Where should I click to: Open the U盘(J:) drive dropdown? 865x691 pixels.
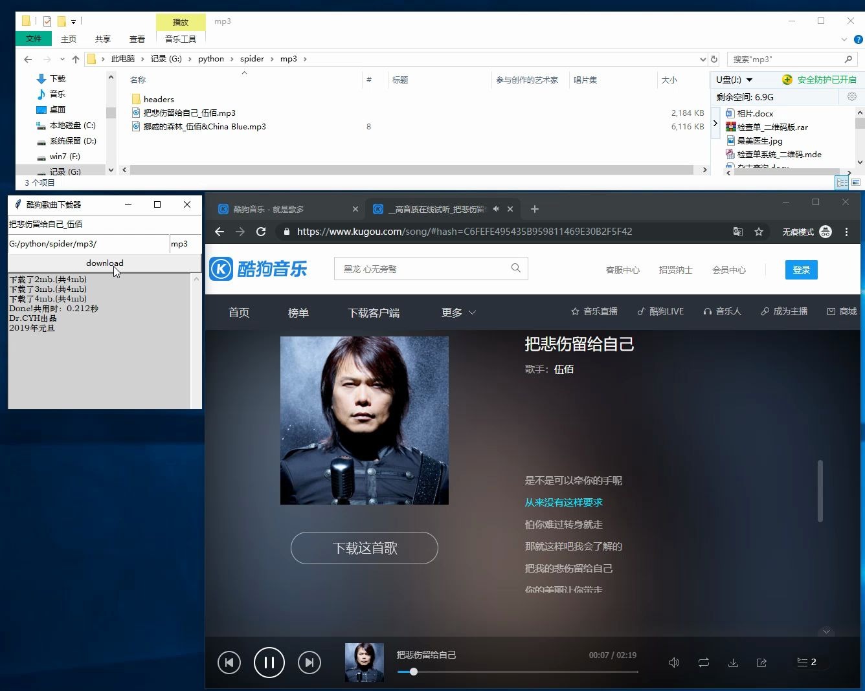point(750,80)
